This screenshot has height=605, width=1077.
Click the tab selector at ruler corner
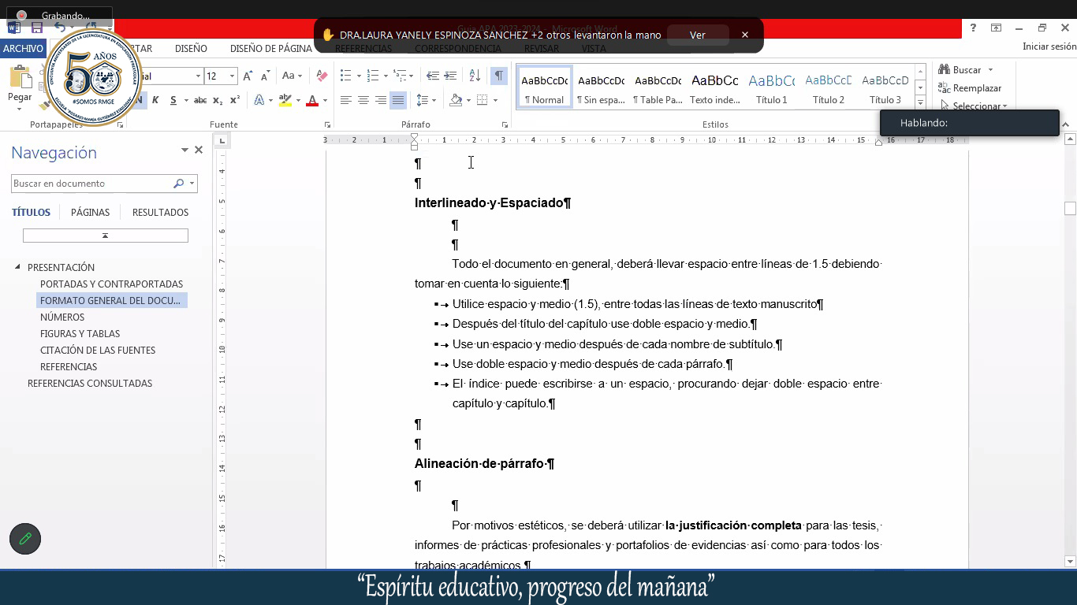coord(222,141)
